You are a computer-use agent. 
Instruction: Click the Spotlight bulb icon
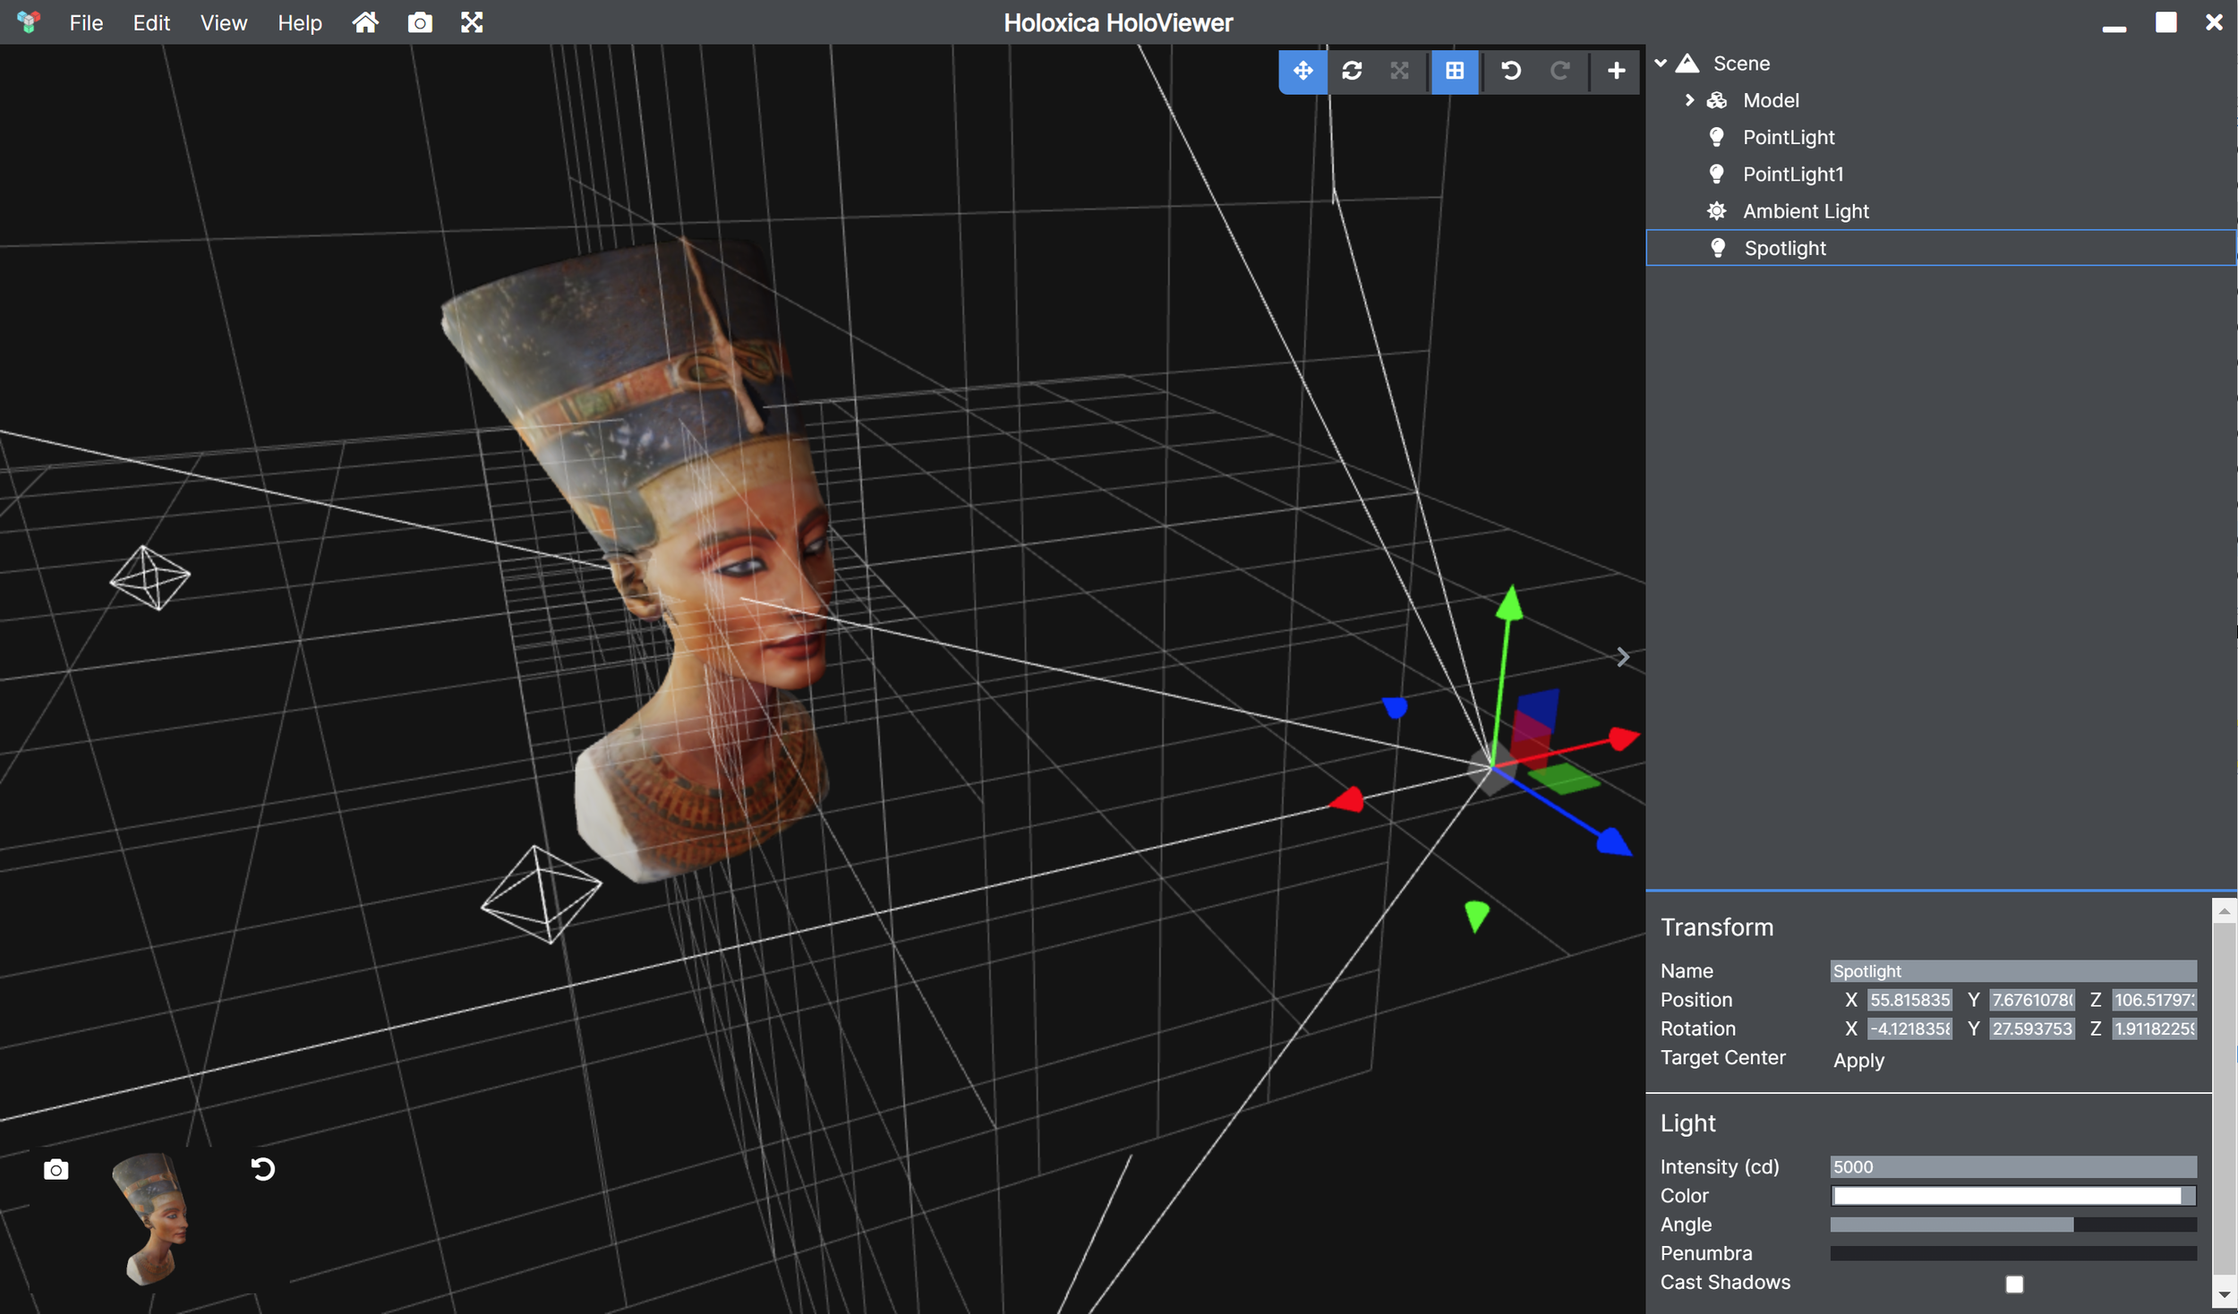1717,248
